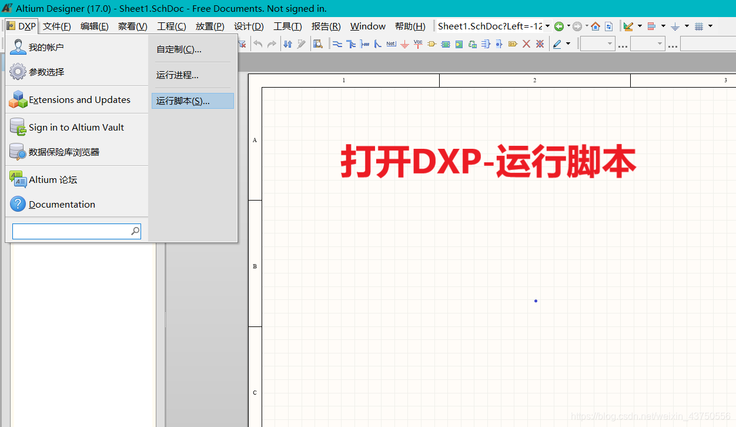Open Documentation from DXP menu

77,204
